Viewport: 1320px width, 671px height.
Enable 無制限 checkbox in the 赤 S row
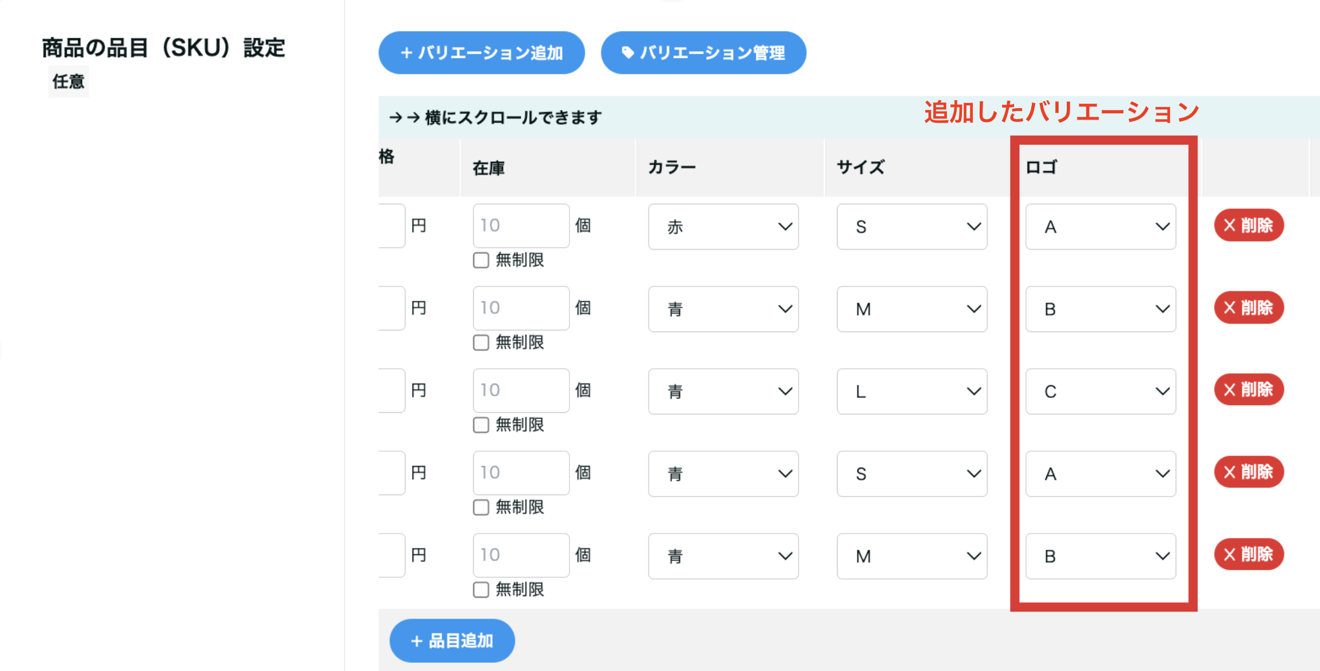481,260
